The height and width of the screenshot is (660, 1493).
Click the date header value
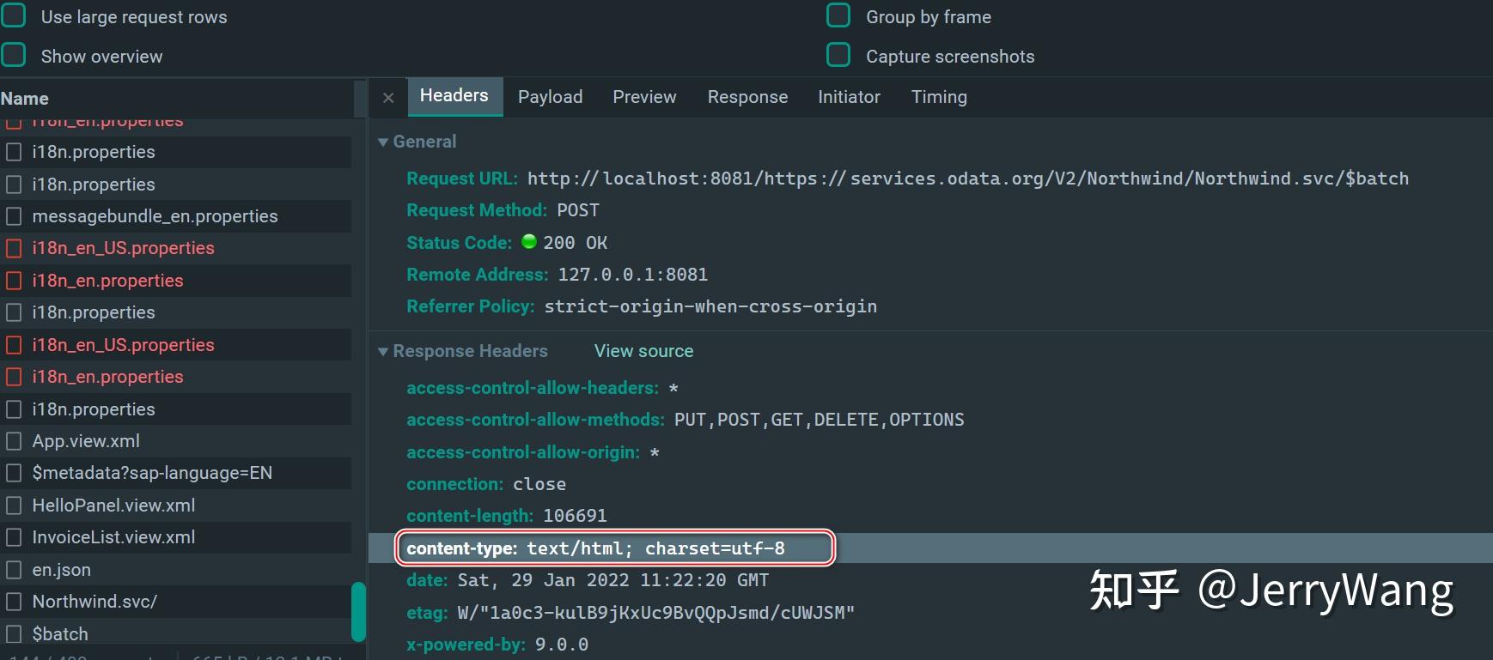(x=613, y=580)
